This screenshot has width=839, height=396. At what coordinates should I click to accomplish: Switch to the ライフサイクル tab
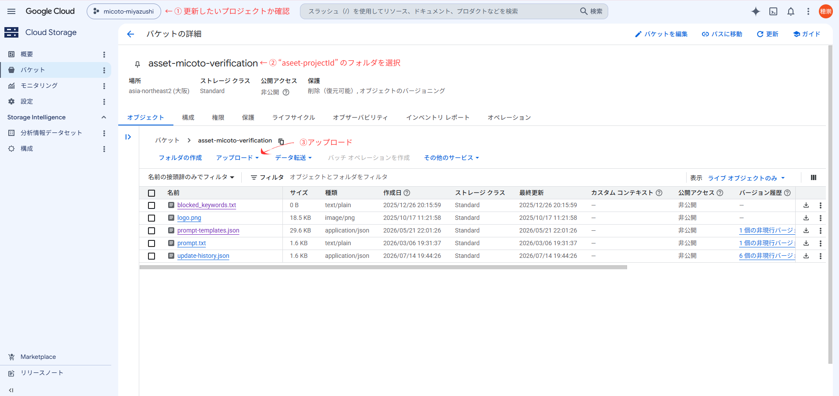pyautogui.click(x=293, y=118)
